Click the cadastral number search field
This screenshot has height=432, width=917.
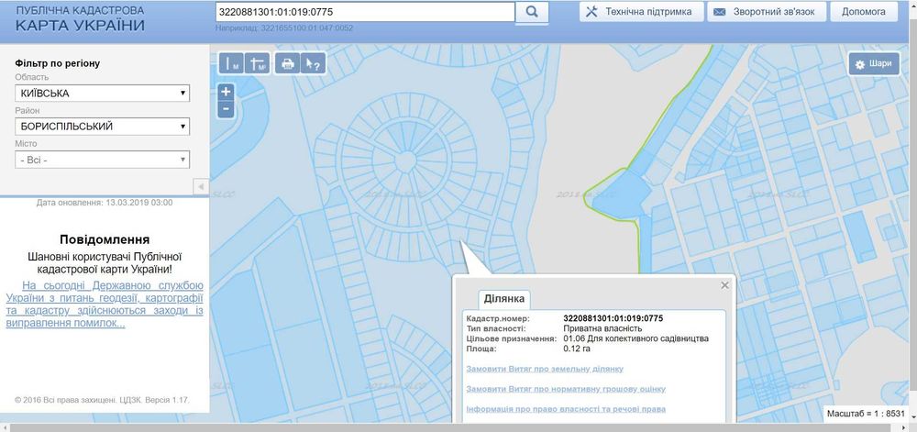[365, 12]
